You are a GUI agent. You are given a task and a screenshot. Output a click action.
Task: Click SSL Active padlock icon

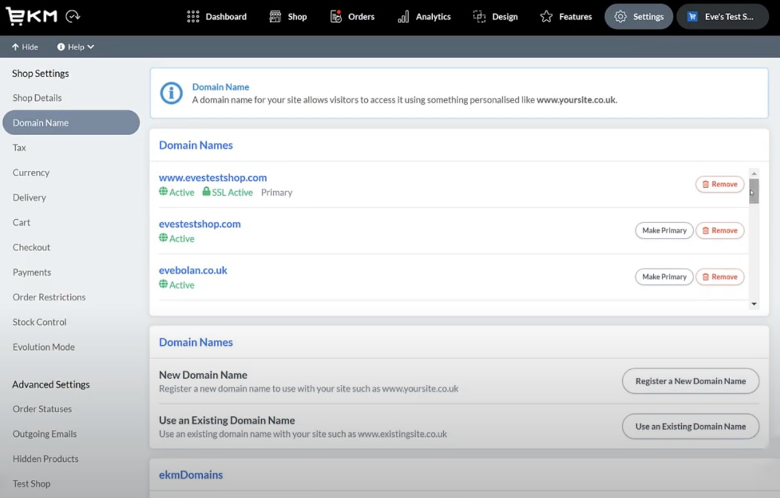coord(206,192)
